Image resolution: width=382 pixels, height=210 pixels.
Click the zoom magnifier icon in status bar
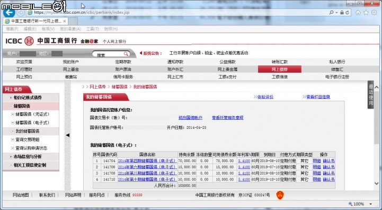click(x=350, y=204)
